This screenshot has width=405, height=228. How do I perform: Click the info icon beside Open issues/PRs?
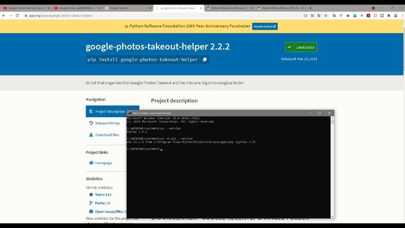point(91,212)
